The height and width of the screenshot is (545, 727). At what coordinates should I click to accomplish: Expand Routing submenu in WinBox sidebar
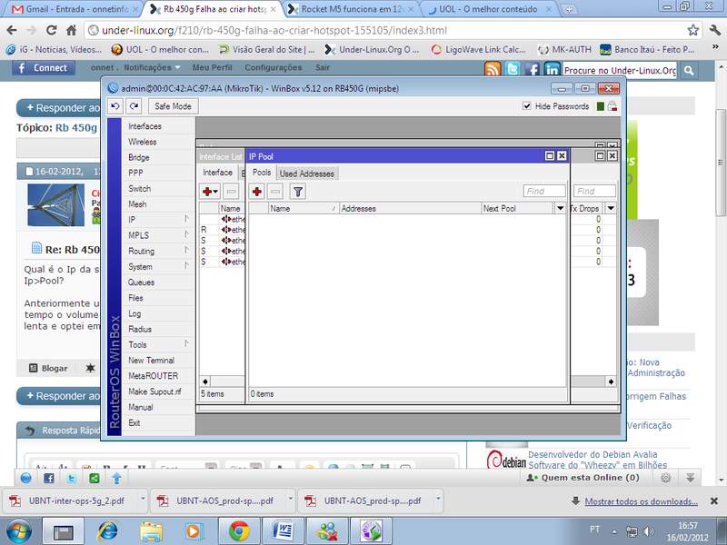[158, 252]
